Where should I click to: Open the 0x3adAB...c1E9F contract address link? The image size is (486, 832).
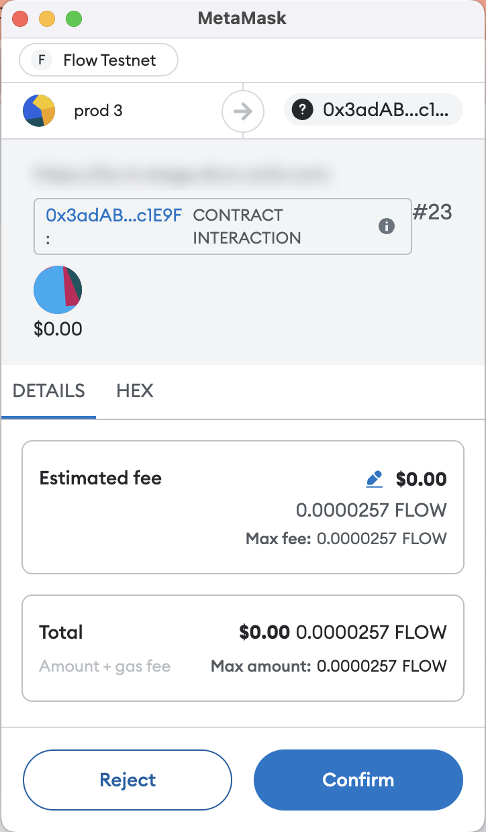click(x=114, y=215)
